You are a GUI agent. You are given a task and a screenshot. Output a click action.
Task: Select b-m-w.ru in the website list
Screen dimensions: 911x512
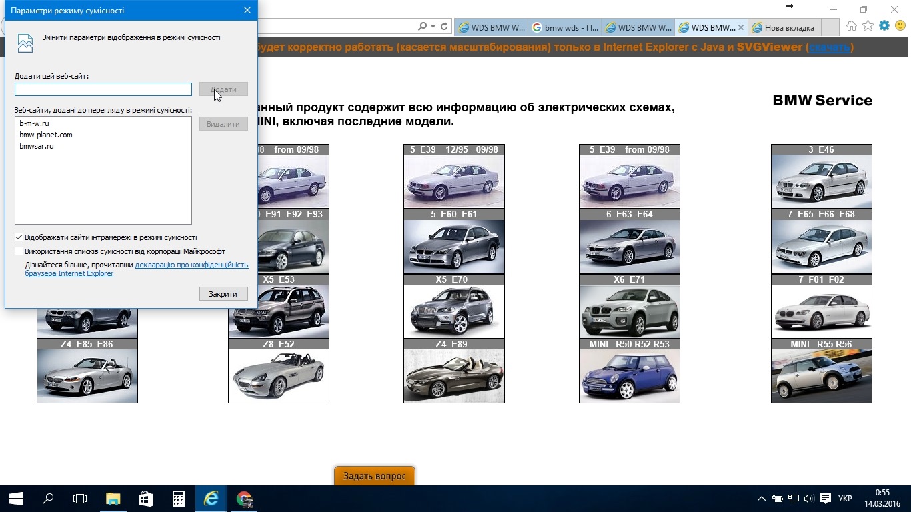pos(34,123)
